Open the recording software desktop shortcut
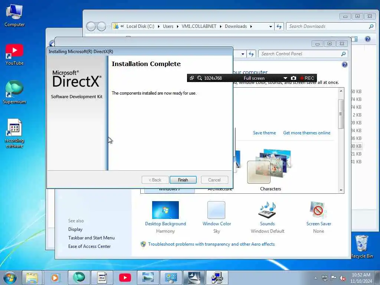Viewport: 380px width, 285px height. click(14, 133)
